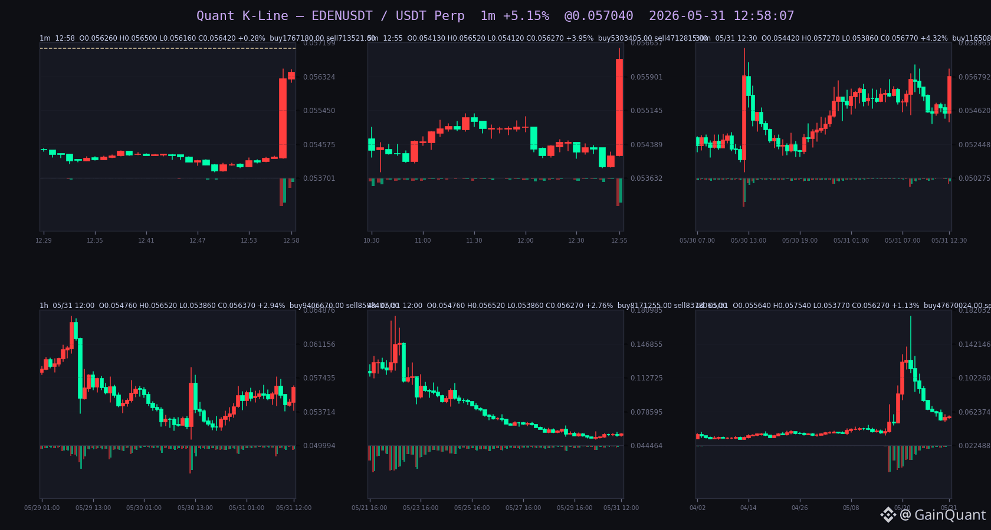Image resolution: width=991 pixels, height=530 pixels.
Task: Click the "04/02" date axis label
Action: coord(697,508)
